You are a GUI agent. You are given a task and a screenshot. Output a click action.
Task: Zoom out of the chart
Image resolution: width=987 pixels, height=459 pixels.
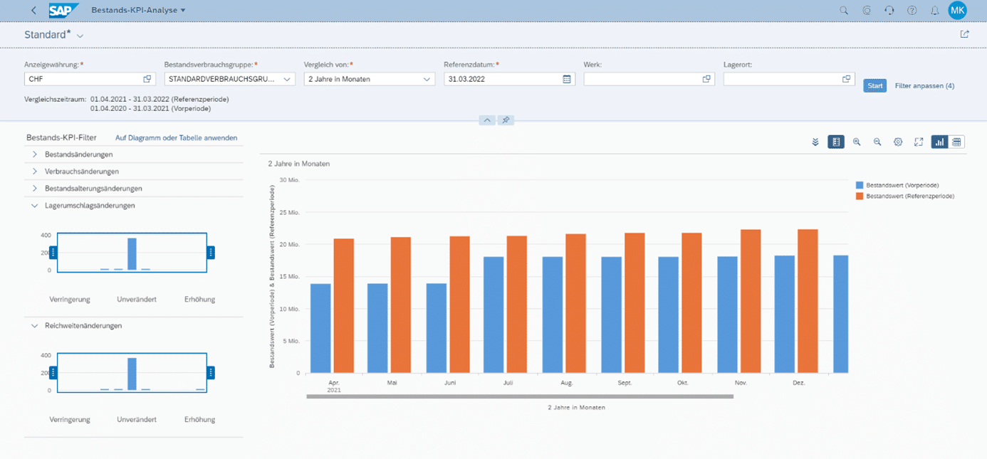tap(877, 142)
